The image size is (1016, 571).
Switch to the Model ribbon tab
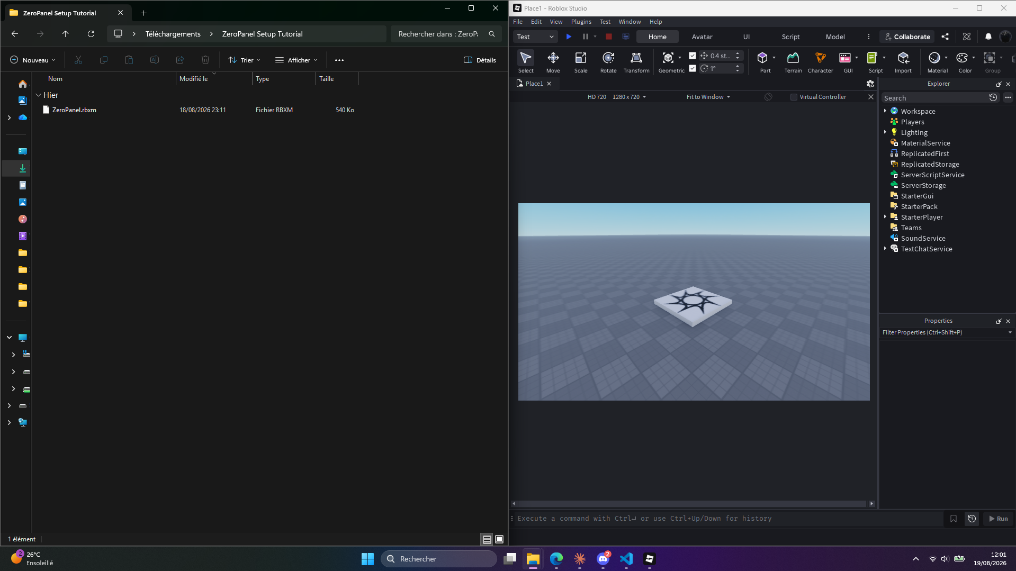[x=835, y=37]
